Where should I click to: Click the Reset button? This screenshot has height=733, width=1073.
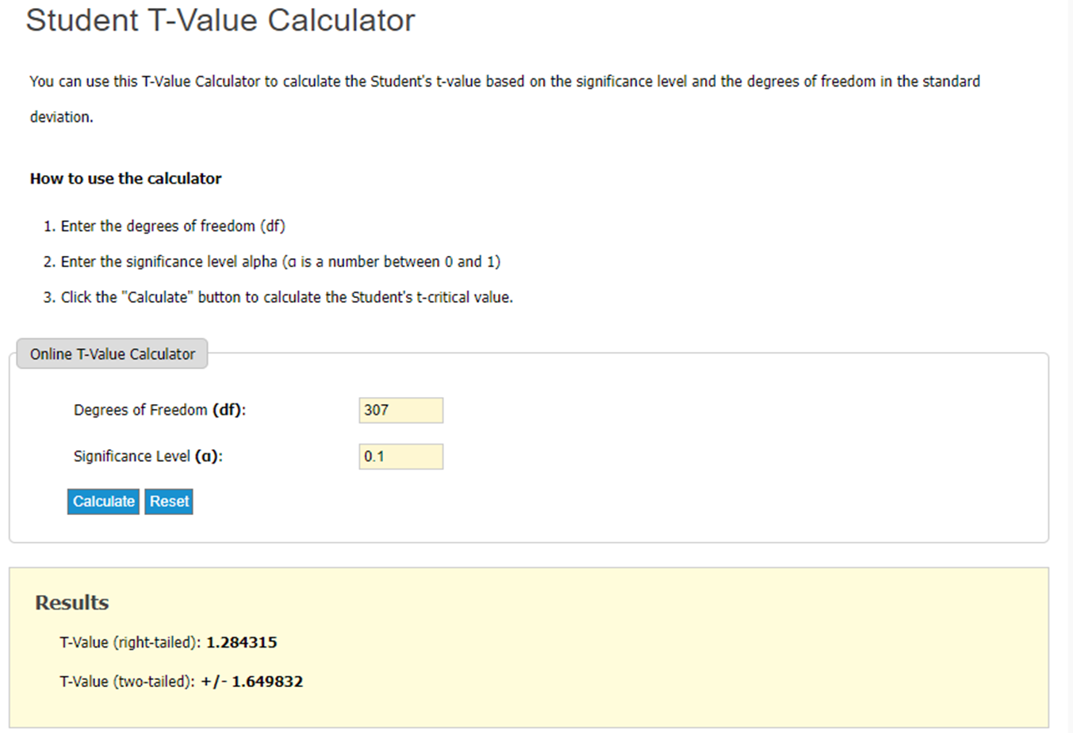[x=169, y=502]
